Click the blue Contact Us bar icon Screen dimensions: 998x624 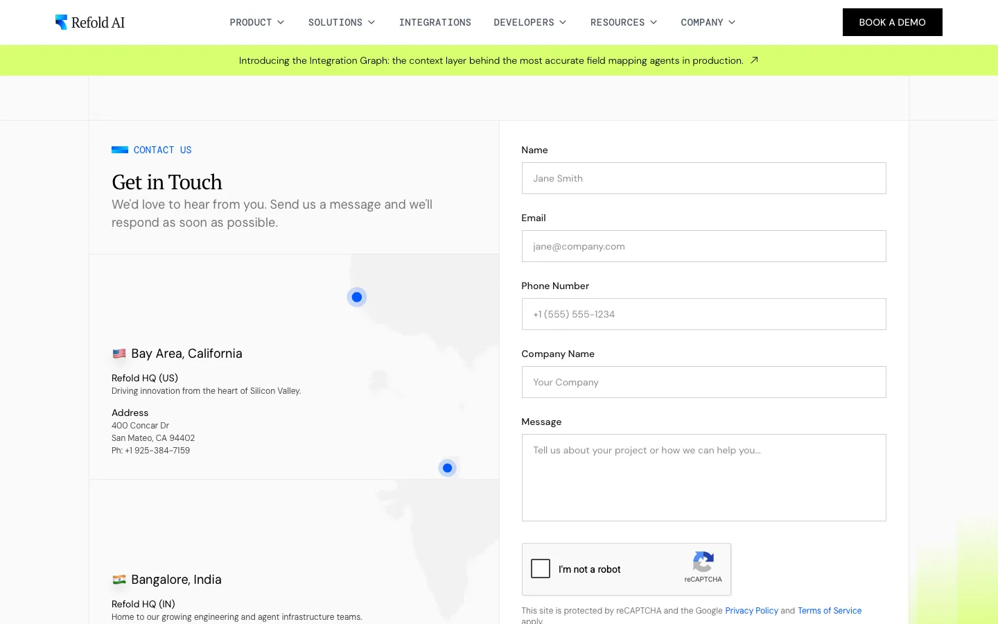120,150
